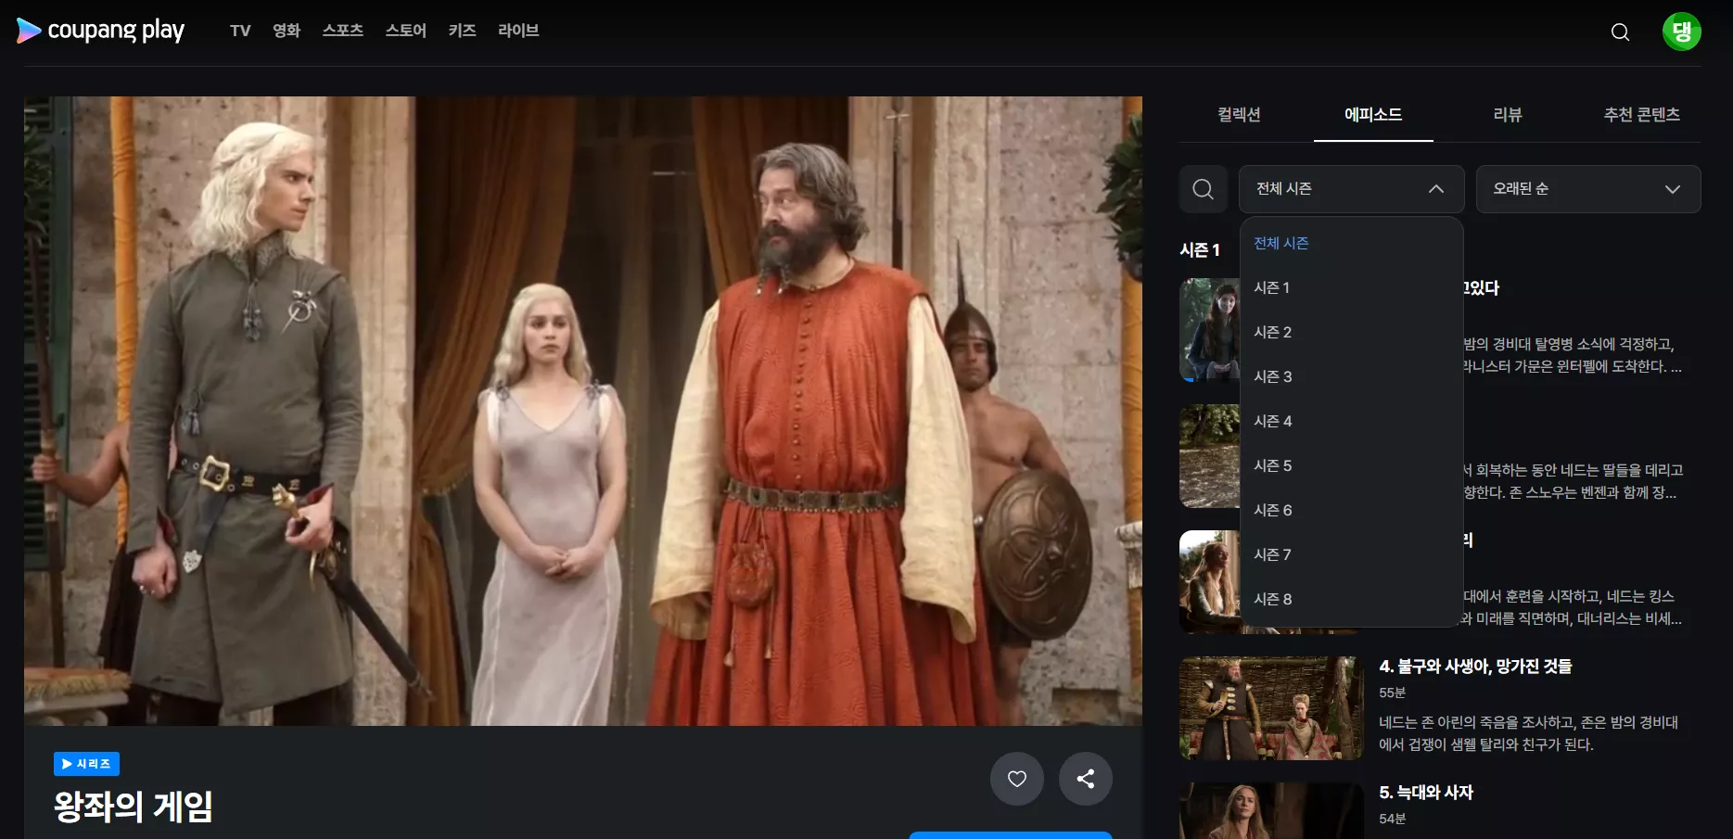Image resolution: width=1733 pixels, height=839 pixels.
Task: Click the episode search magnifier icon
Action: [1204, 189]
